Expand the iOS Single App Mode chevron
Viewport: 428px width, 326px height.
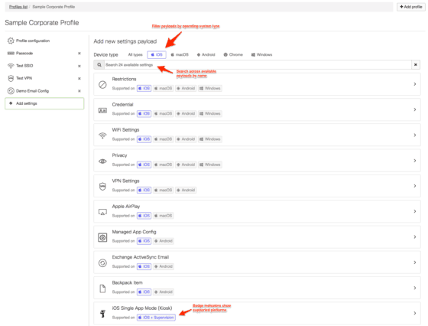pos(414,313)
